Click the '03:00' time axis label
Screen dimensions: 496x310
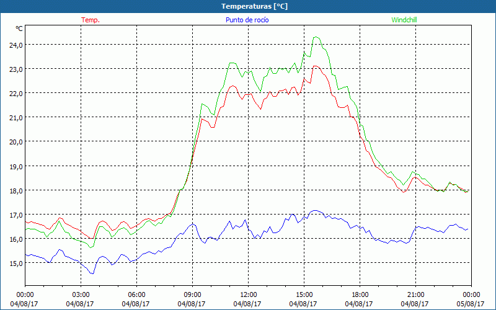click(x=81, y=295)
